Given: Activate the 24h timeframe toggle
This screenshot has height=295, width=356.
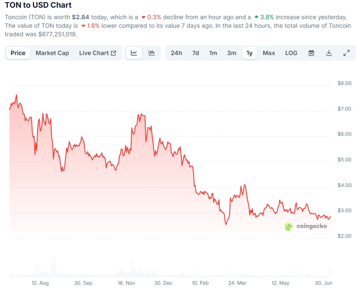Looking at the screenshot, I should click(x=177, y=53).
